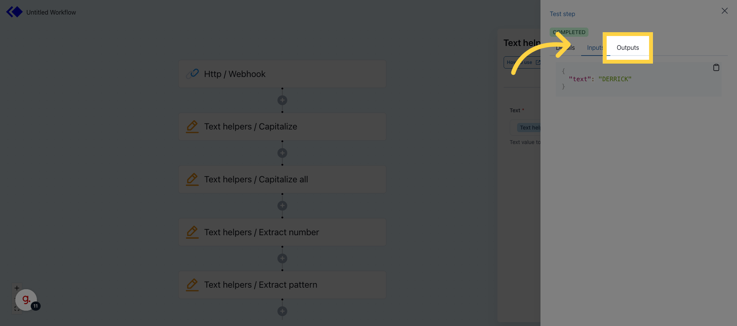Copy the output JSON to clipboard
Image resolution: width=737 pixels, height=326 pixels.
[716, 68]
